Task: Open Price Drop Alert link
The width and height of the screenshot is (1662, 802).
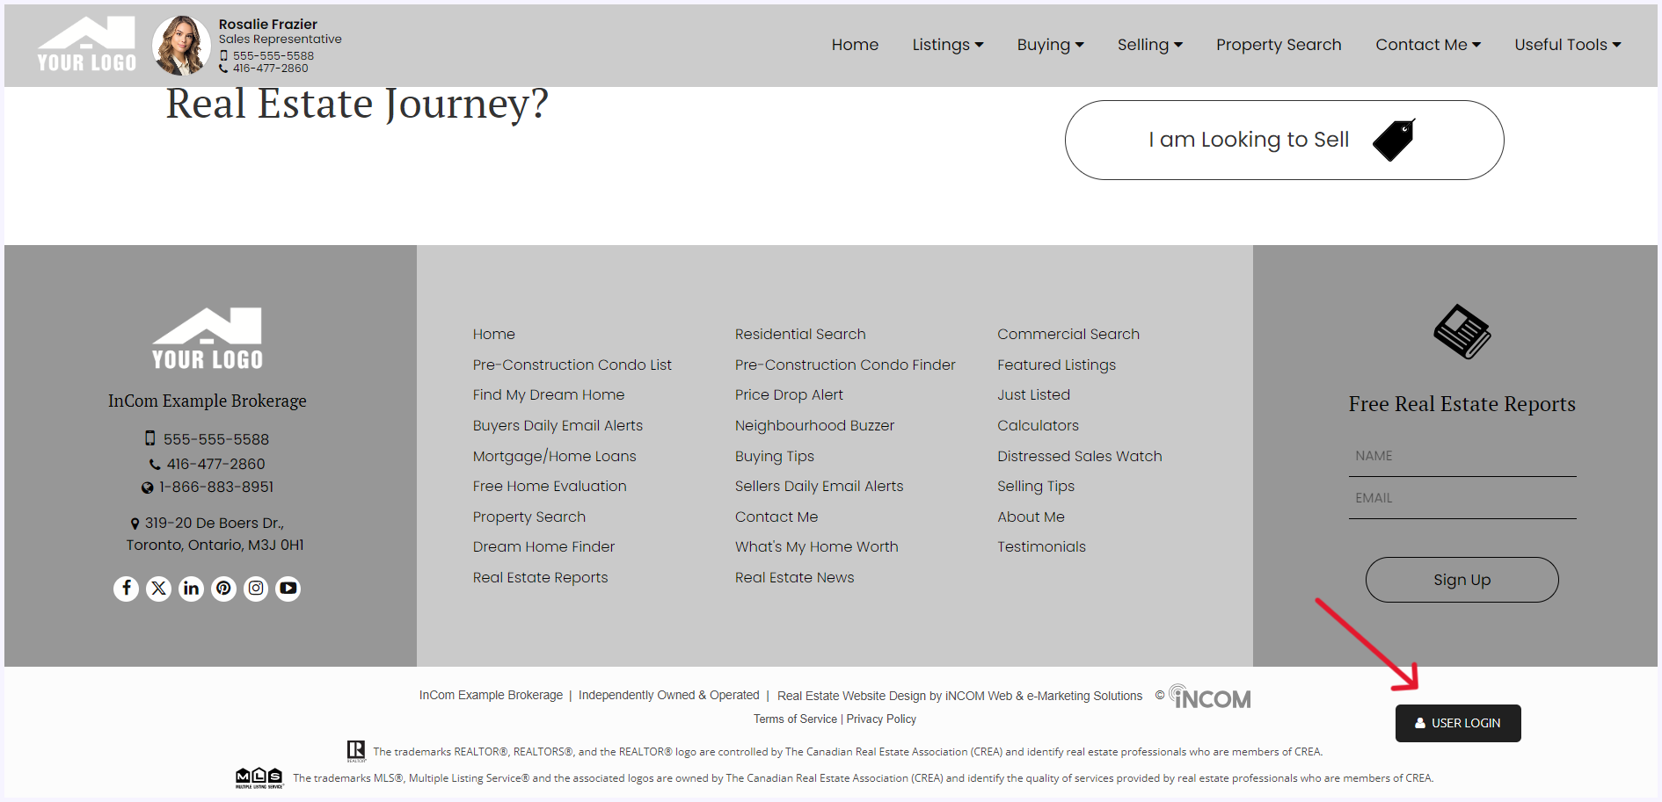Action: 789,394
